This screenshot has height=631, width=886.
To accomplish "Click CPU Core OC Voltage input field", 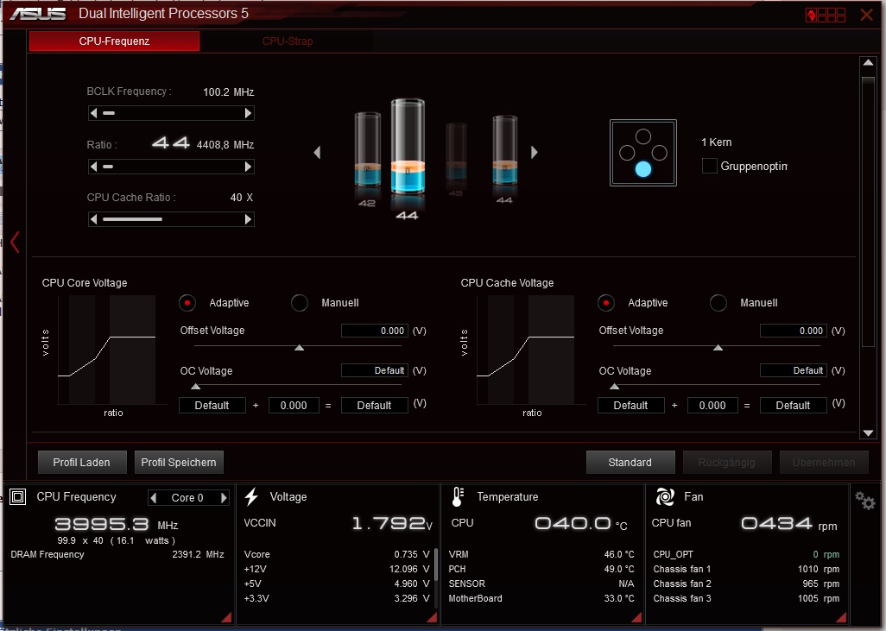I will click(375, 370).
